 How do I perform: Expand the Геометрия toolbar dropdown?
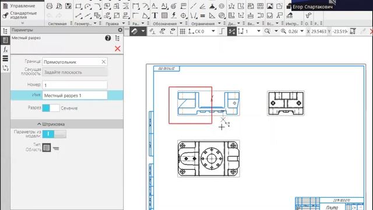pyautogui.click(x=95, y=23)
